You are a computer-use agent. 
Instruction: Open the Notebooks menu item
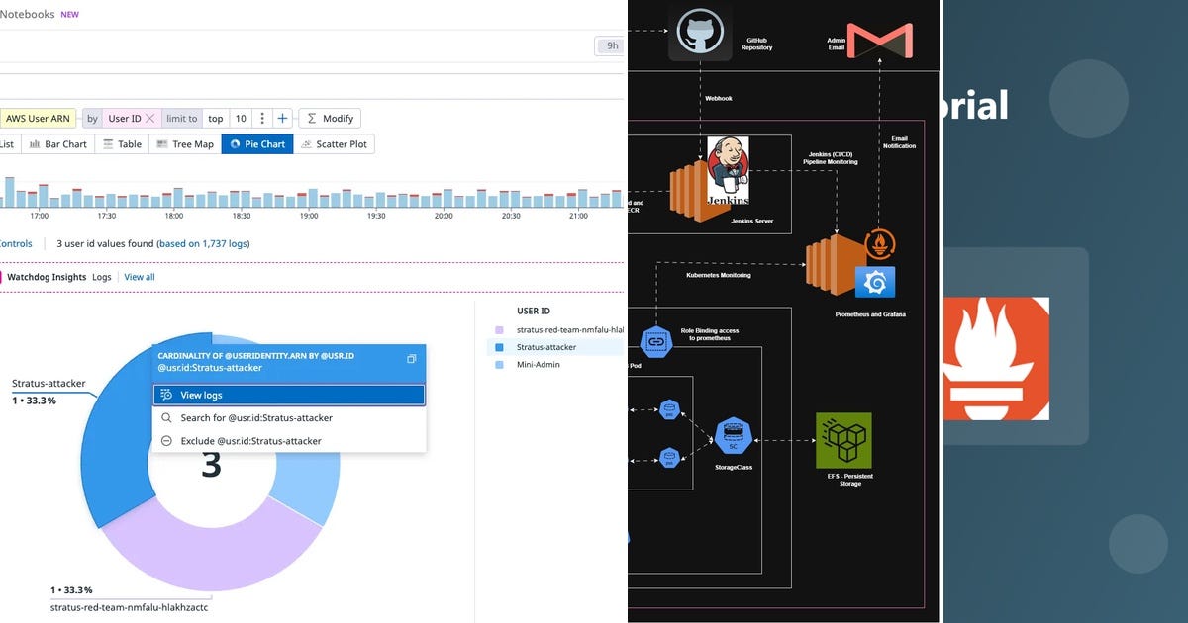point(26,15)
